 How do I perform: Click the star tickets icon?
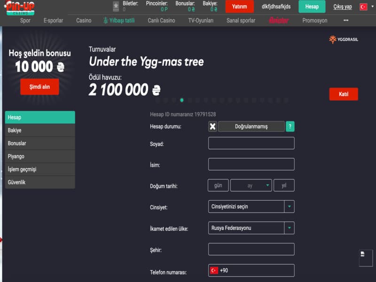(116, 6)
